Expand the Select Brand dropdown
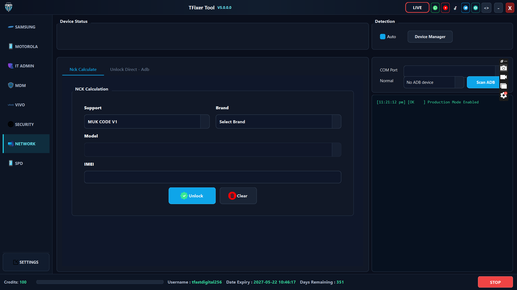The width and height of the screenshot is (517, 290). pos(278,121)
